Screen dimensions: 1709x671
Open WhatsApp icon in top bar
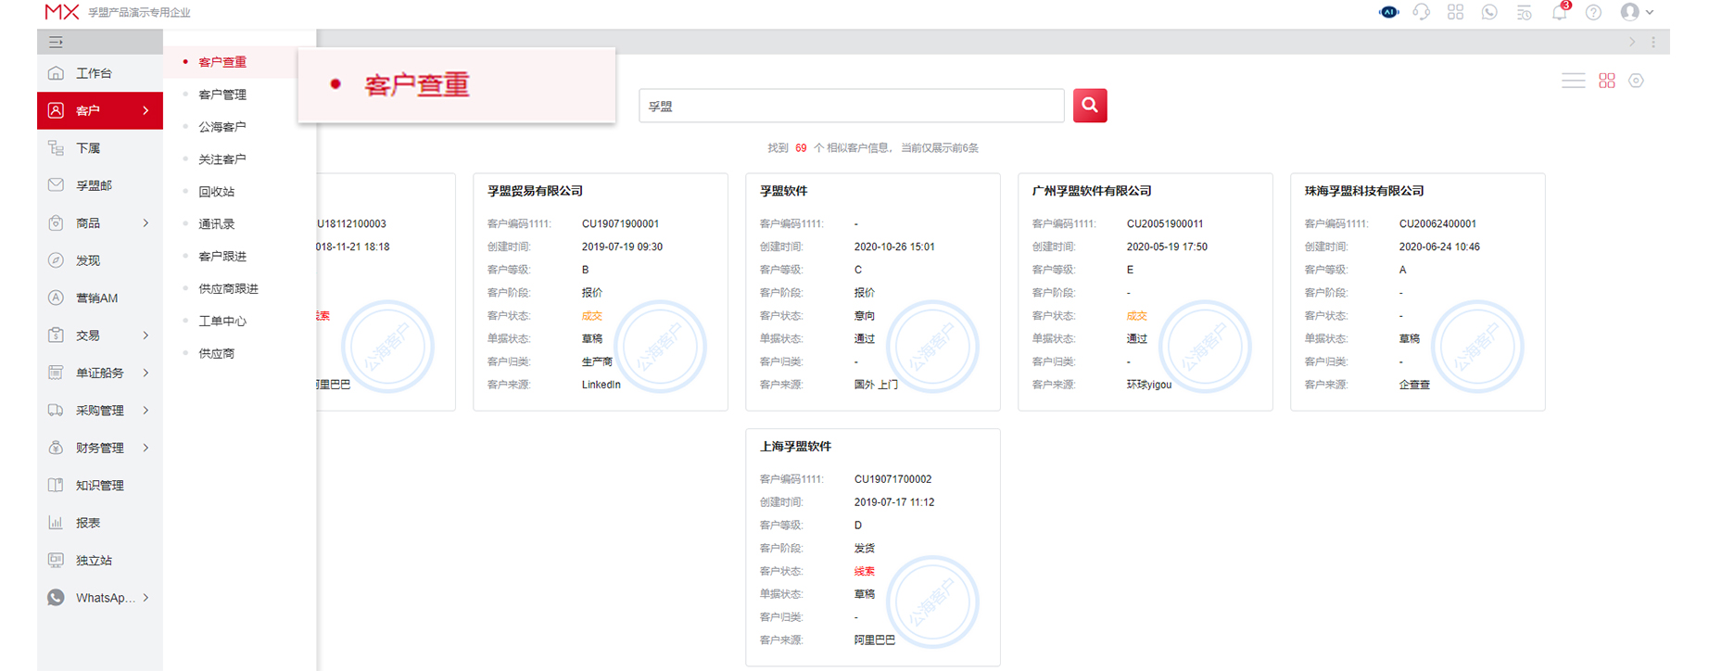point(1489,12)
